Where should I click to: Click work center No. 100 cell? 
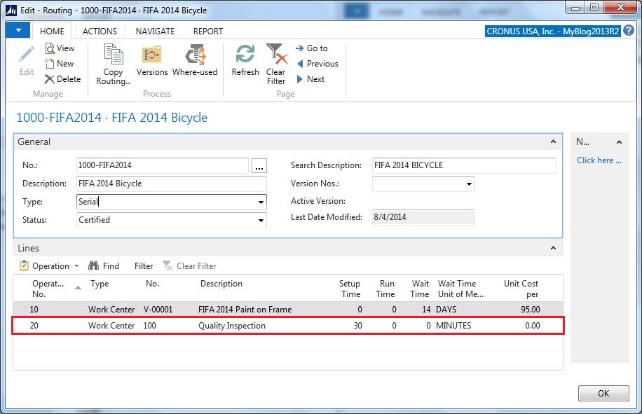tap(149, 326)
